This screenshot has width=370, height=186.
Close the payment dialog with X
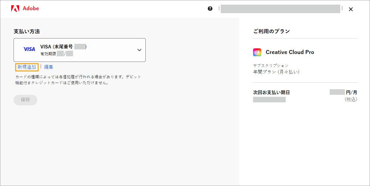[351, 9]
